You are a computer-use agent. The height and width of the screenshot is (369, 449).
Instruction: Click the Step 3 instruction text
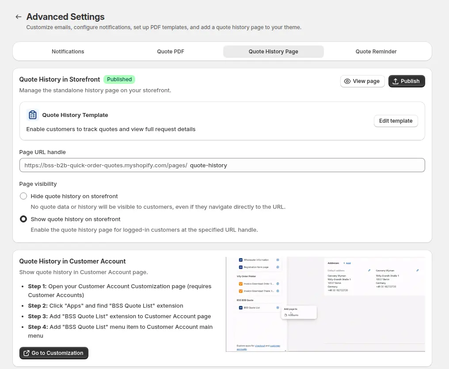(119, 316)
